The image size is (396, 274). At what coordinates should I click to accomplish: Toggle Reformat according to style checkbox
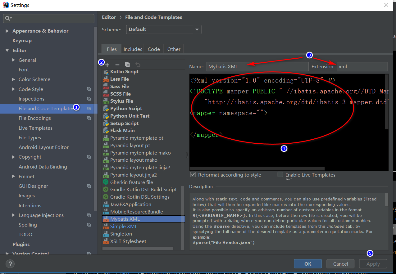click(193, 175)
